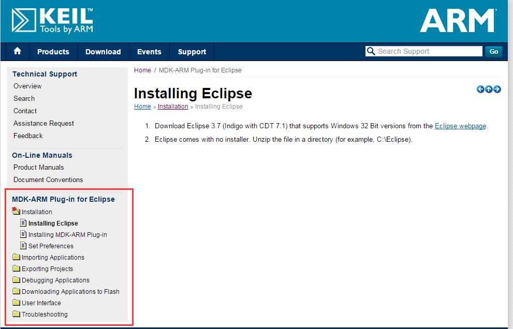513x329 pixels.
Task: Click folder icon beside User Interface
Action: pos(17,303)
